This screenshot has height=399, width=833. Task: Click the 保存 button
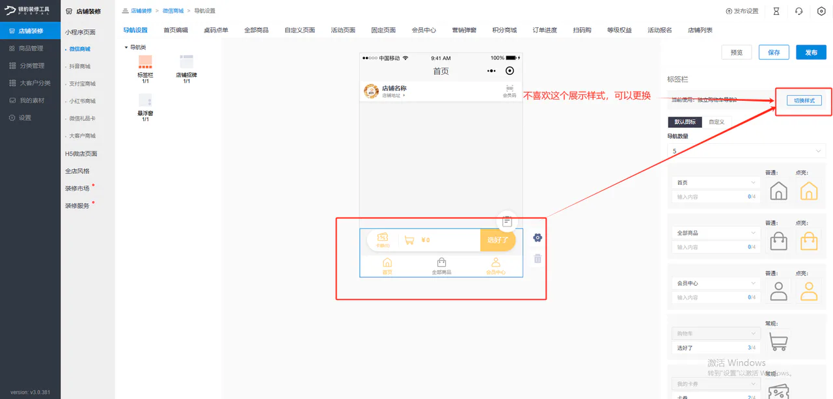point(774,53)
